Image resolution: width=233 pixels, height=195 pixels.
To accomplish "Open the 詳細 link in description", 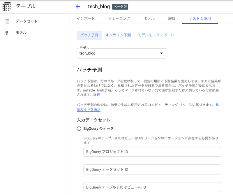I will 96,95.
